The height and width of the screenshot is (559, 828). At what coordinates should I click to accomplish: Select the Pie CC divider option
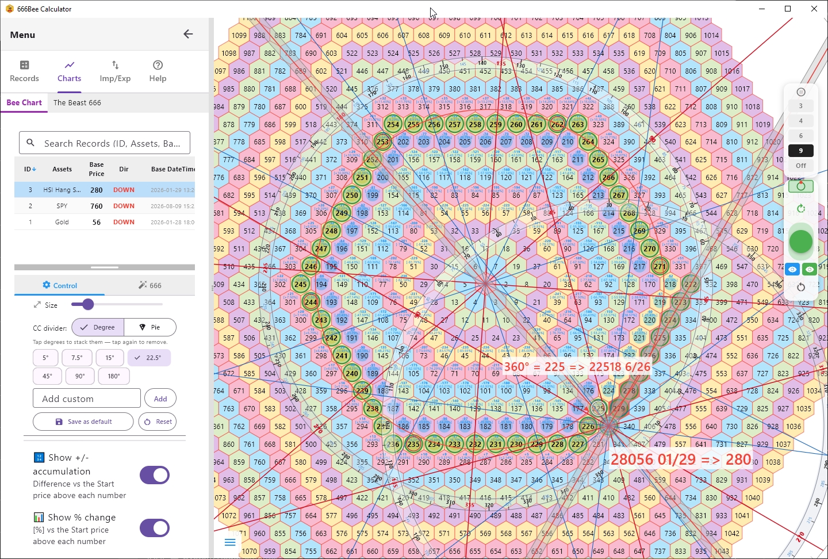pos(150,327)
